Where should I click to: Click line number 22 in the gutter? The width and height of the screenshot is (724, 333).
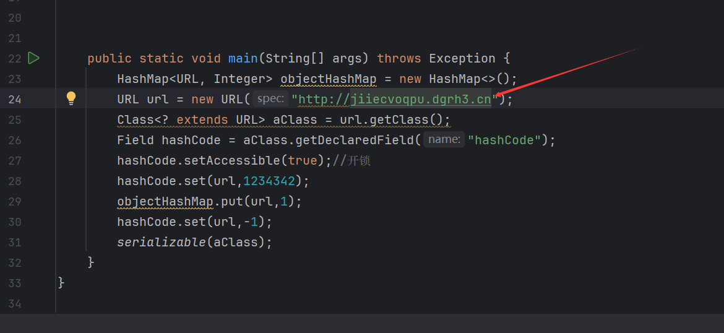click(x=15, y=59)
